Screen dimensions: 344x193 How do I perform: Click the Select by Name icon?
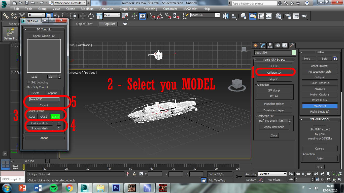tap(57, 16)
